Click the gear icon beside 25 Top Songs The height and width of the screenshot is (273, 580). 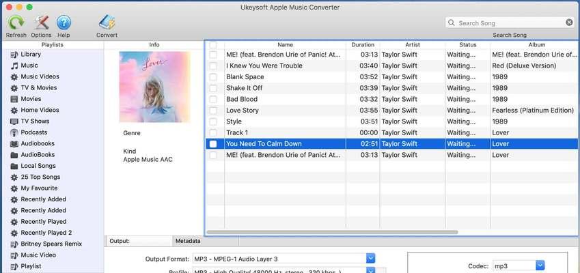click(x=14, y=177)
